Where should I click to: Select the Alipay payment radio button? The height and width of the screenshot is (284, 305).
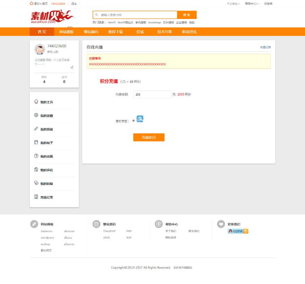tap(134, 121)
